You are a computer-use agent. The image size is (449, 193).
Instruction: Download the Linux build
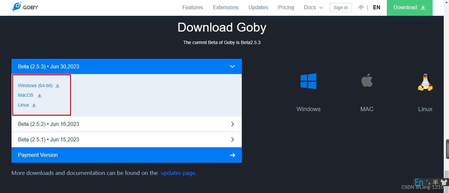point(24,105)
